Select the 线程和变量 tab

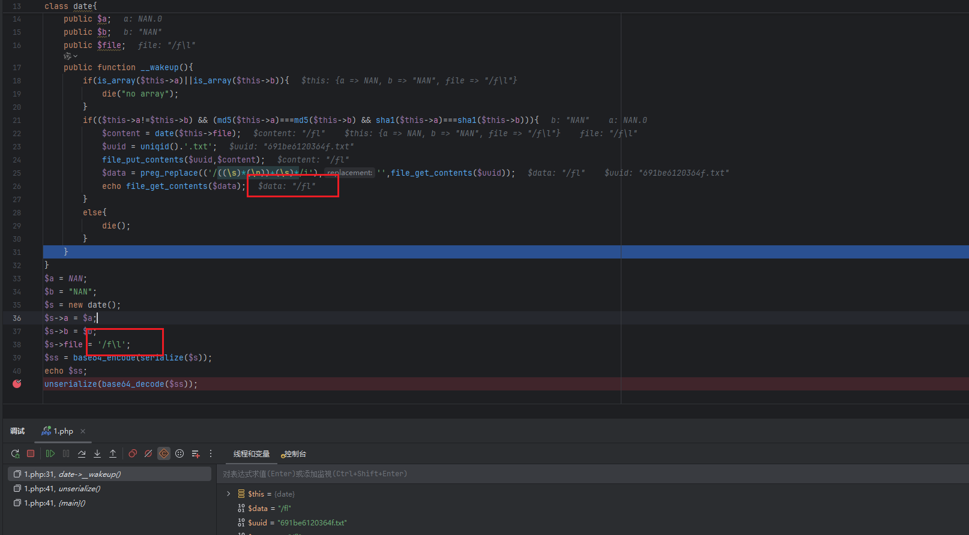coord(251,454)
